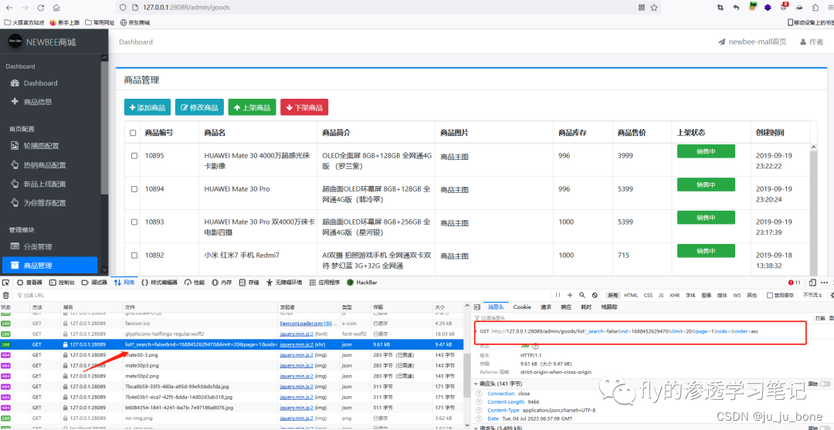Click 商品主图 cell for product 10894
Viewport: 834px width, 430px height.
[x=455, y=190]
